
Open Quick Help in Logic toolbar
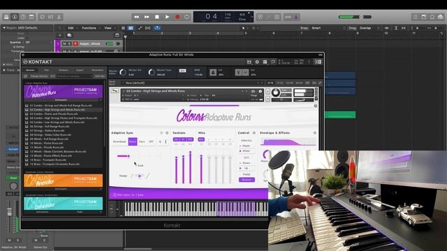(x=23, y=17)
